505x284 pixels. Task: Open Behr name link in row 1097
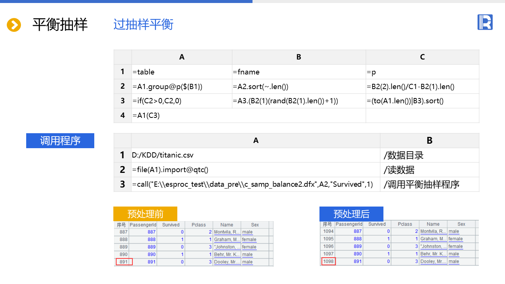433,254
